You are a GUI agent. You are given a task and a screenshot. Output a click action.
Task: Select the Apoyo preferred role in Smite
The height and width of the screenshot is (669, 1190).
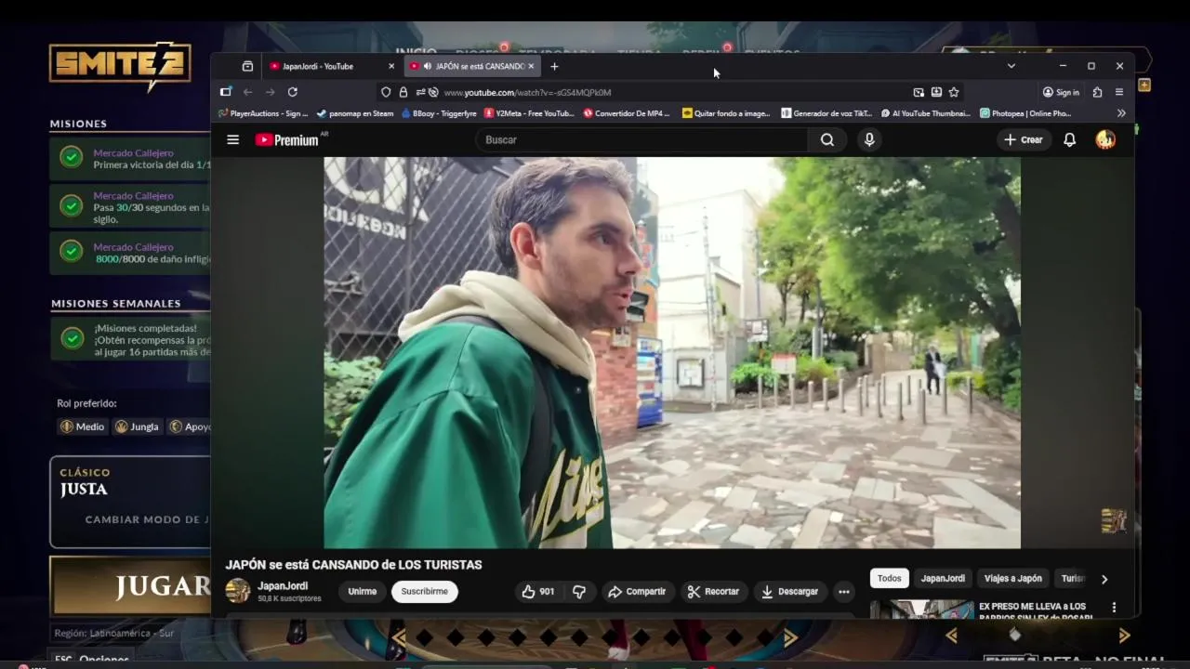coord(190,426)
